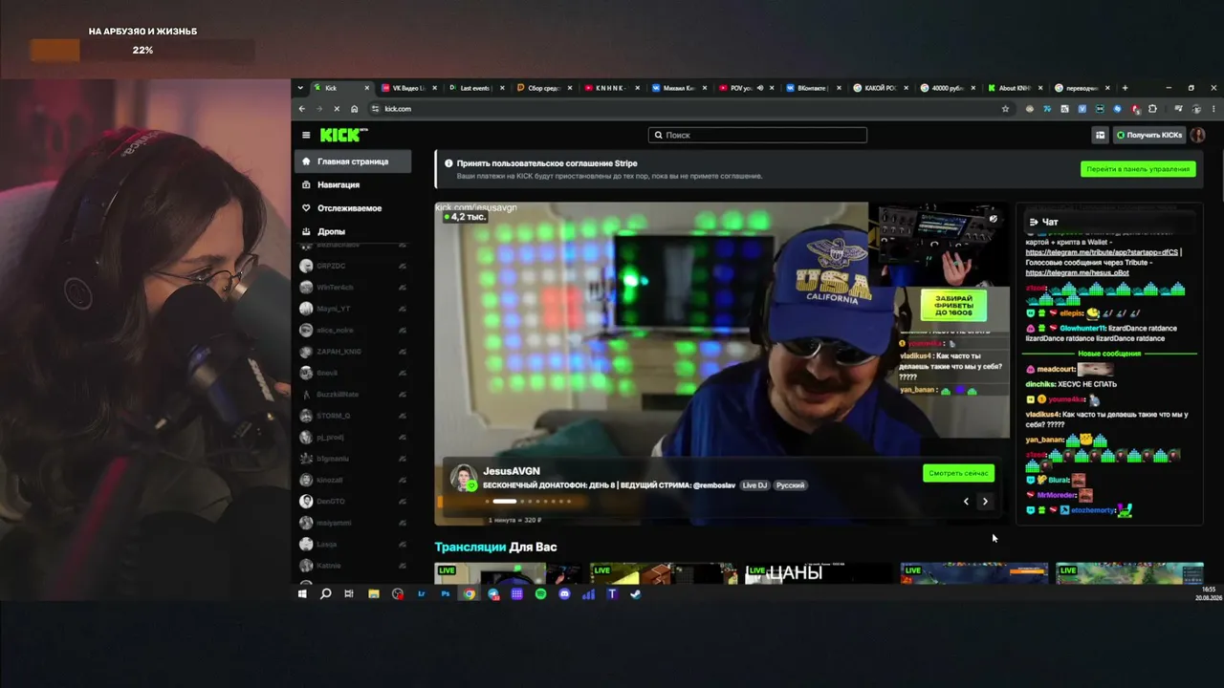Open the Kick hamburger sidebar menu

(x=306, y=136)
